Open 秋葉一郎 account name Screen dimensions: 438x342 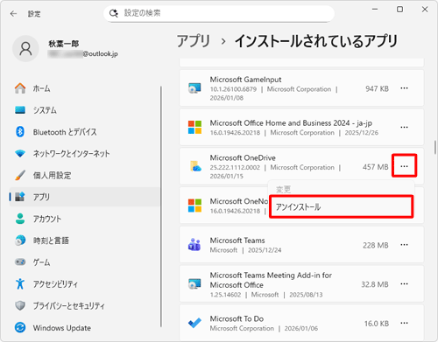click(64, 44)
